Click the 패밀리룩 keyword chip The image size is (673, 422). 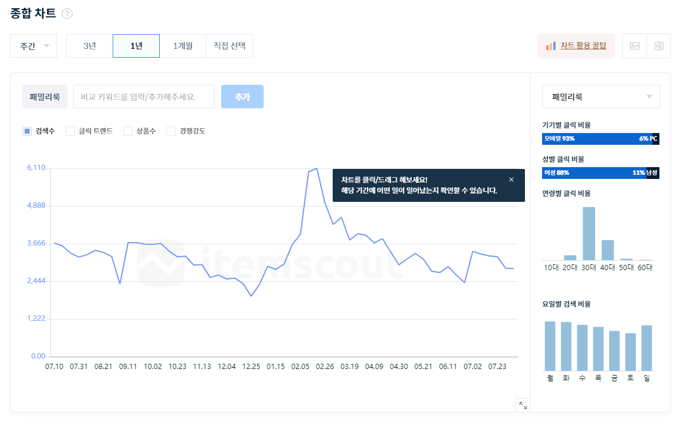pyautogui.click(x=45, y=97)
